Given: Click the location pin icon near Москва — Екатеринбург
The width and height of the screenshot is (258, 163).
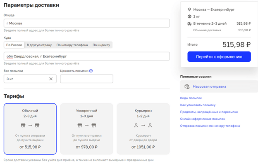Looking at the screenshot, I should pyautogui.click(x=189, y=9).
